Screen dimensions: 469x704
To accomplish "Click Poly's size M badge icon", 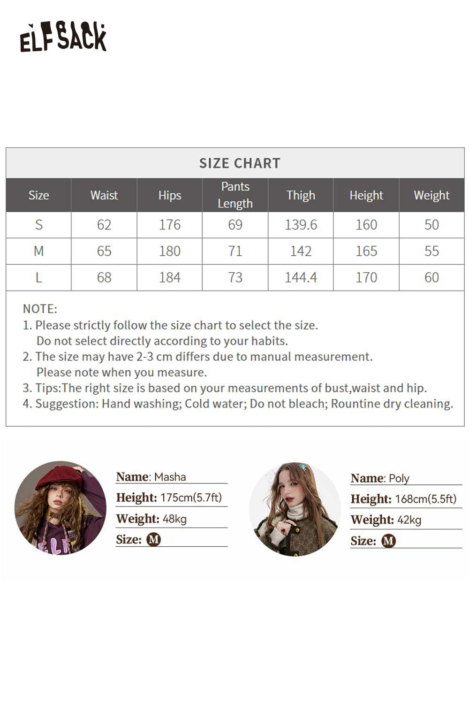I will [388, 541].
